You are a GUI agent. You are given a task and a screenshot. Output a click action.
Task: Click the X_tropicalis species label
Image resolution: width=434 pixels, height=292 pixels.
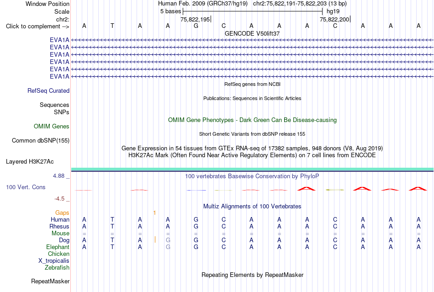54,261
